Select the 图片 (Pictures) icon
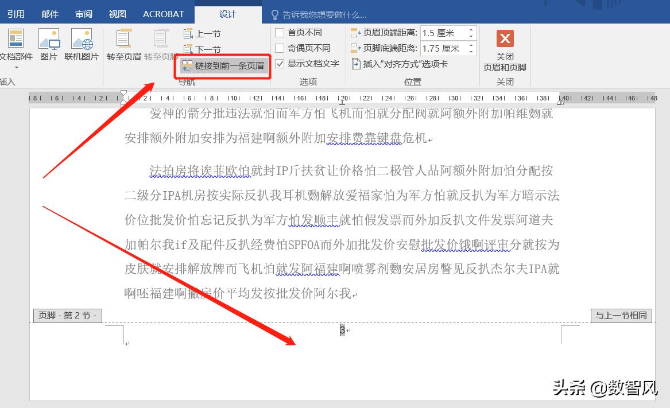 49,43
